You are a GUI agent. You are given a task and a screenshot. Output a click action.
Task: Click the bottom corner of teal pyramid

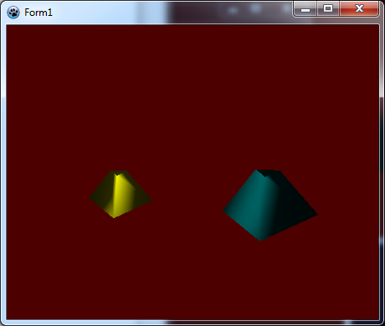260,240
